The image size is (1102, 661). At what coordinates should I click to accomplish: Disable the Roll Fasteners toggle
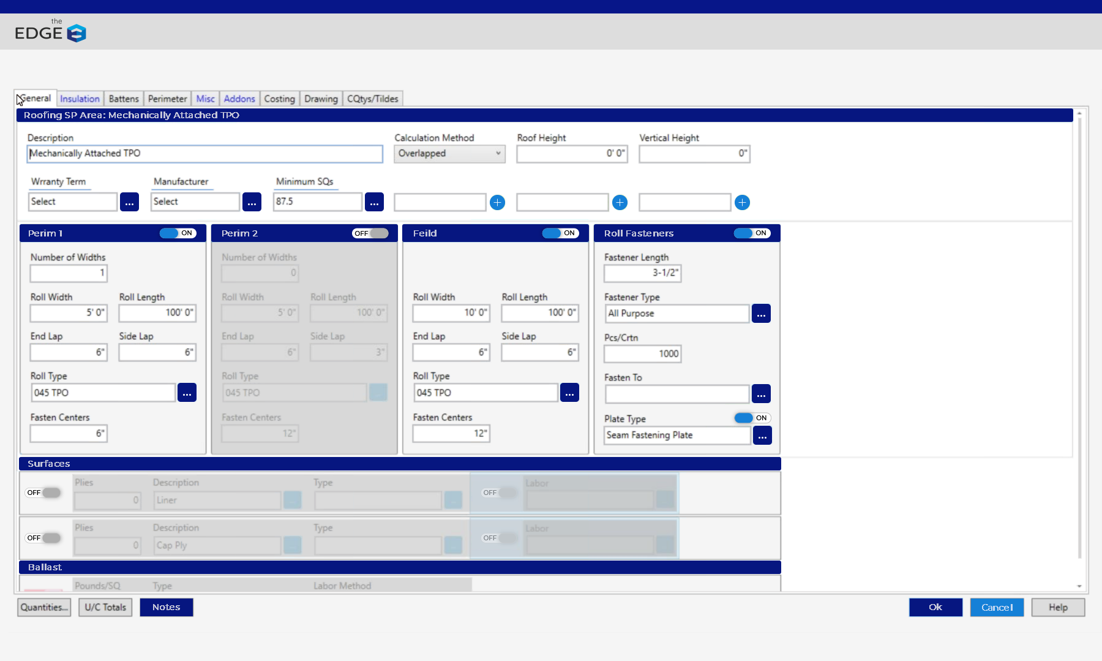752,233
